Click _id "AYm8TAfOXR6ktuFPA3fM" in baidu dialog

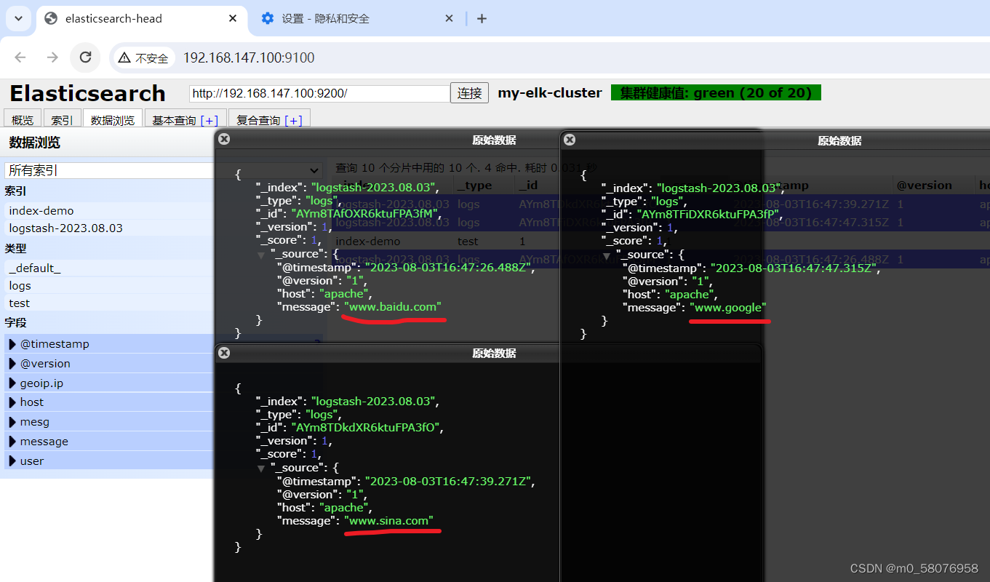coord(366,214)
